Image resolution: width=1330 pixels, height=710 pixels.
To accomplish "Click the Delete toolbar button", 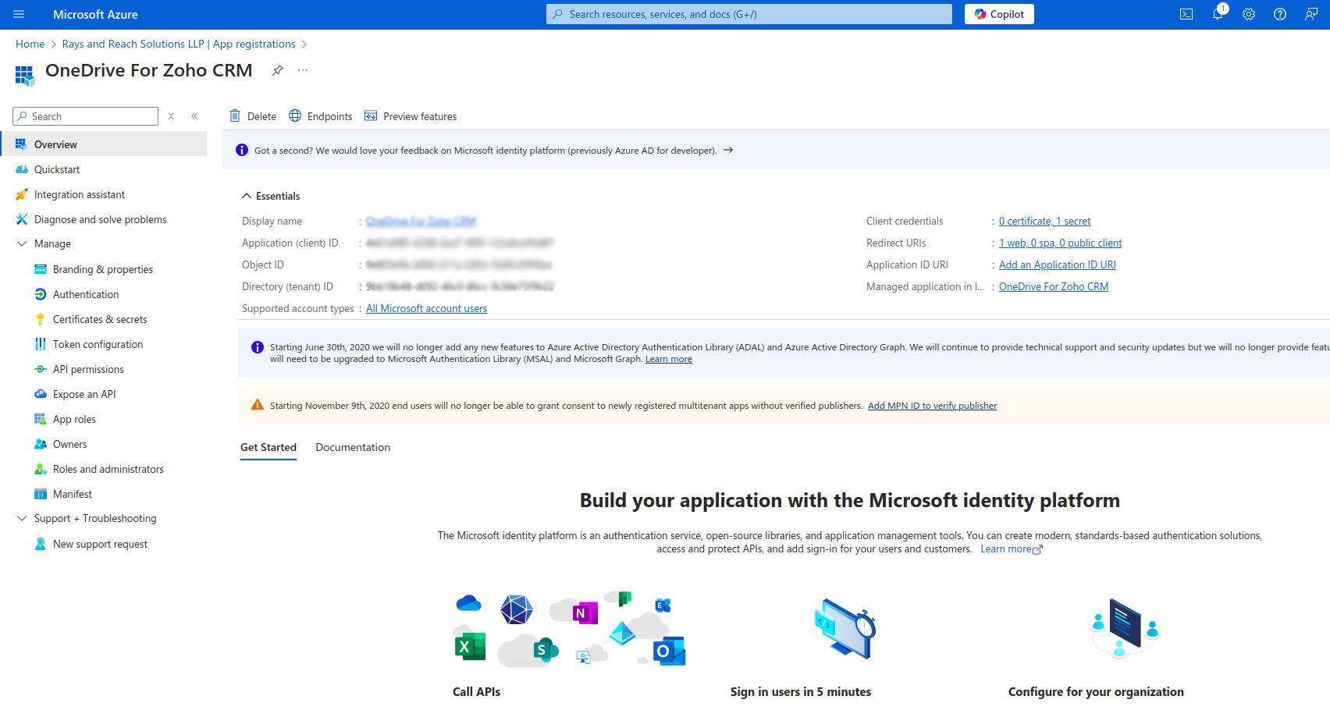I will coord(253,116).
